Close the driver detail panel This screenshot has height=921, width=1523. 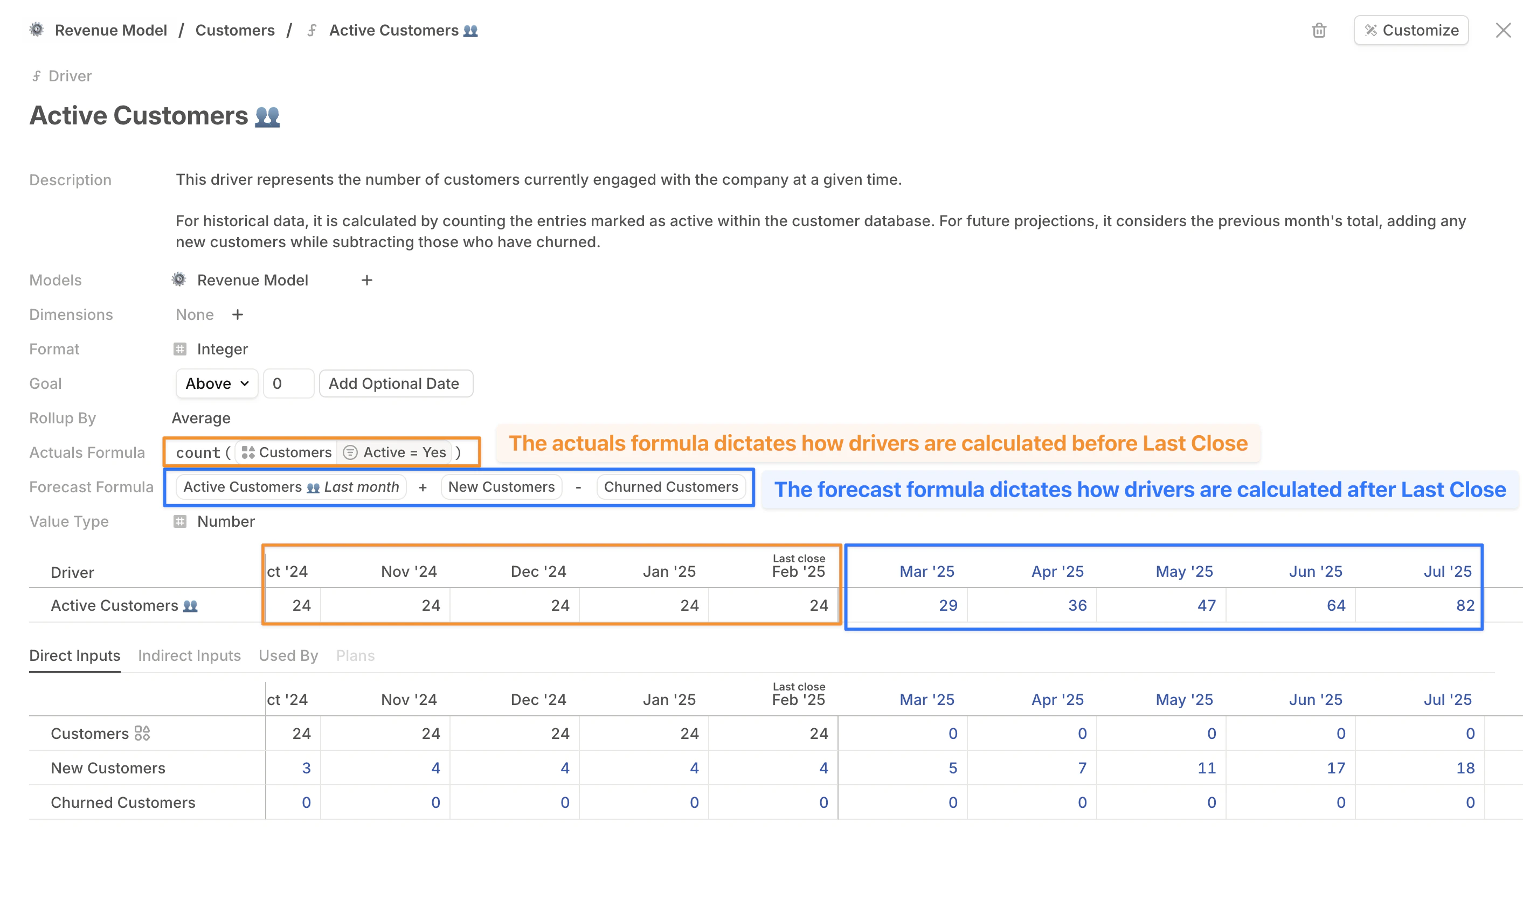click(1503, 30)
